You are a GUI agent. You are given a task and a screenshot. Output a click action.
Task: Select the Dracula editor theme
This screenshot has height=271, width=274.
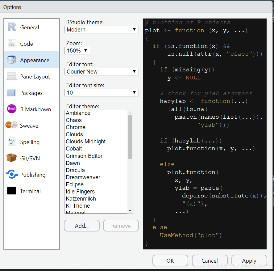96,170
